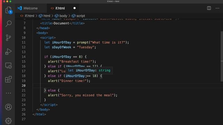Click the closing </html> tag
This screenshot has width=223, height=125.
39,114
